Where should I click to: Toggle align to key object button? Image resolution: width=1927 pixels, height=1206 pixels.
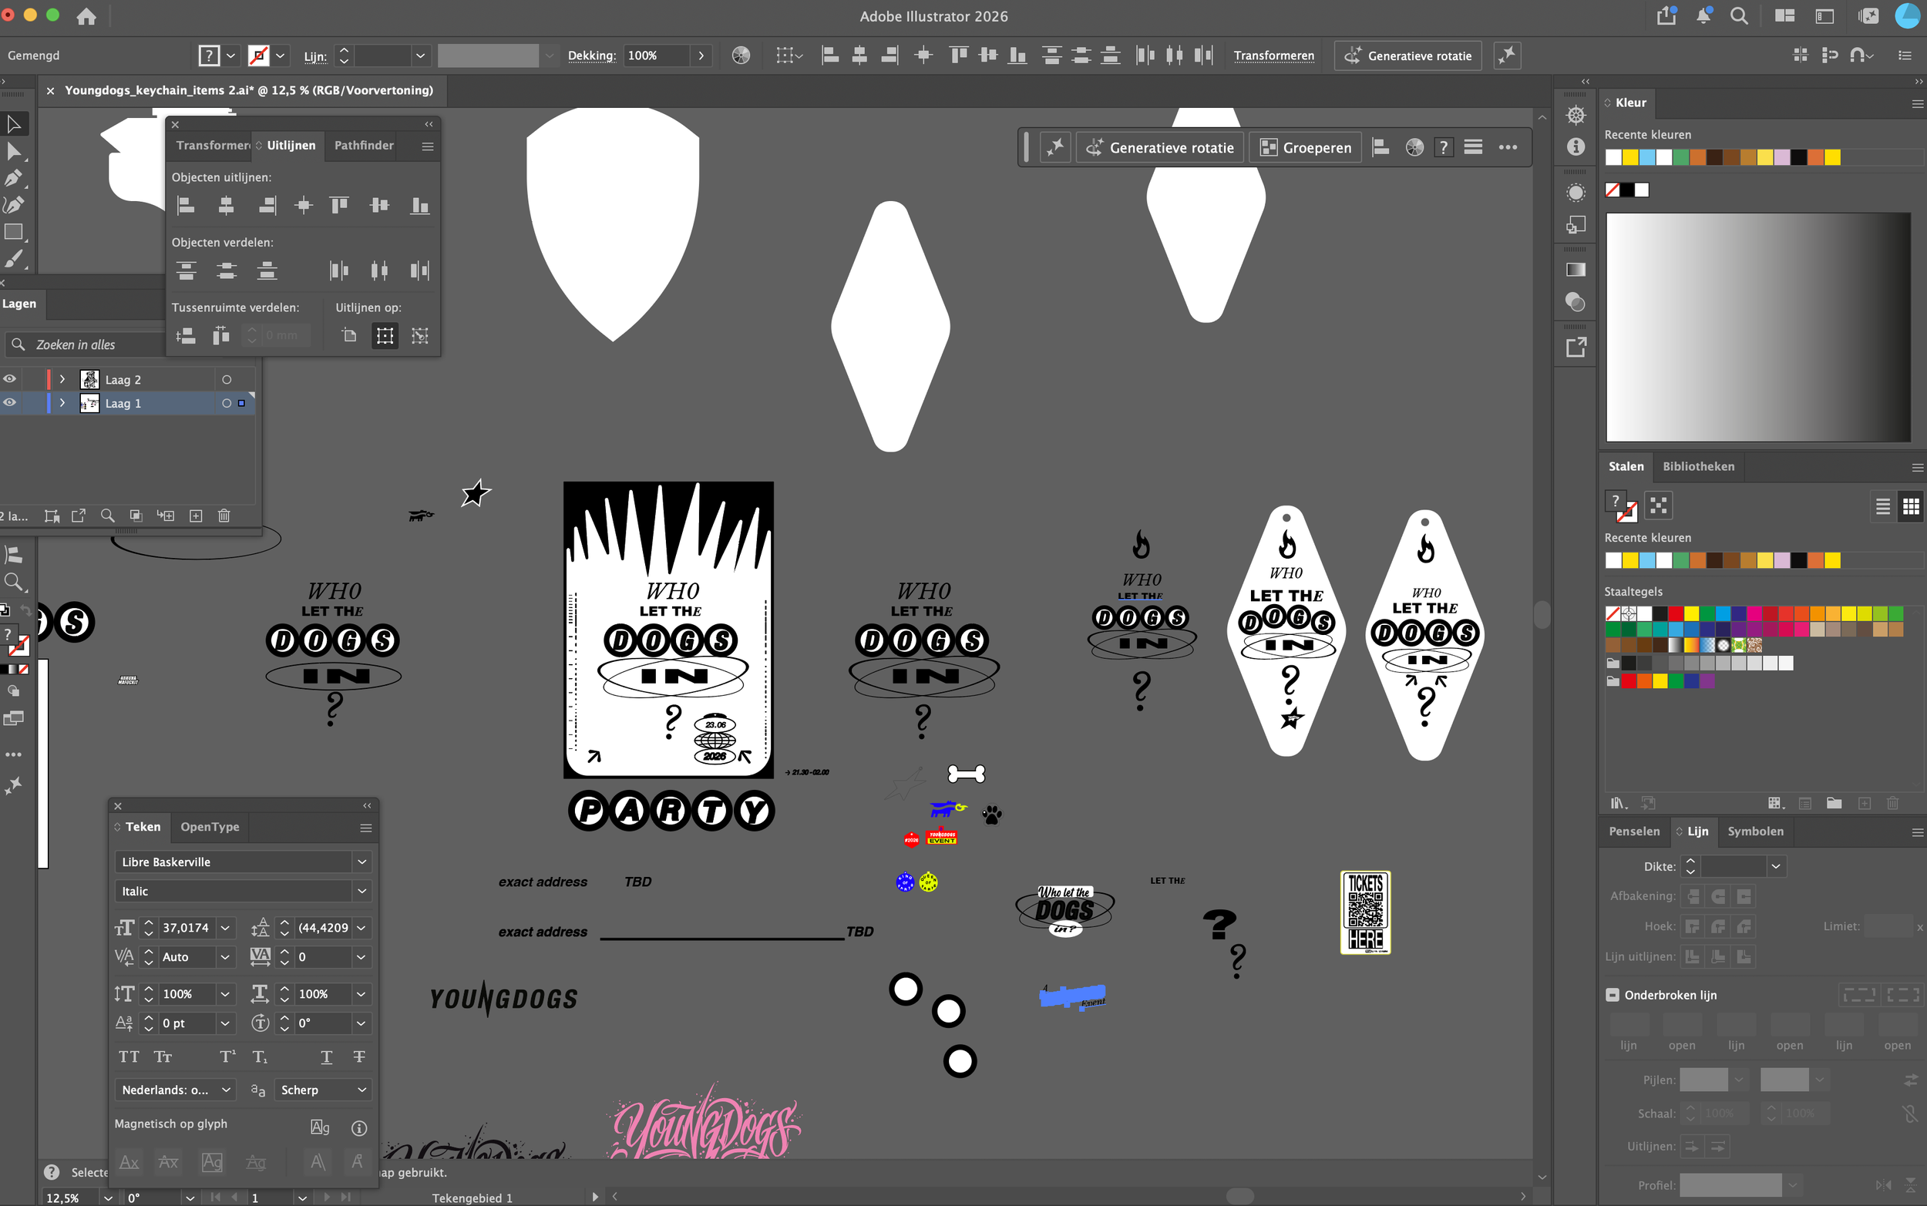tap(419, 336)
